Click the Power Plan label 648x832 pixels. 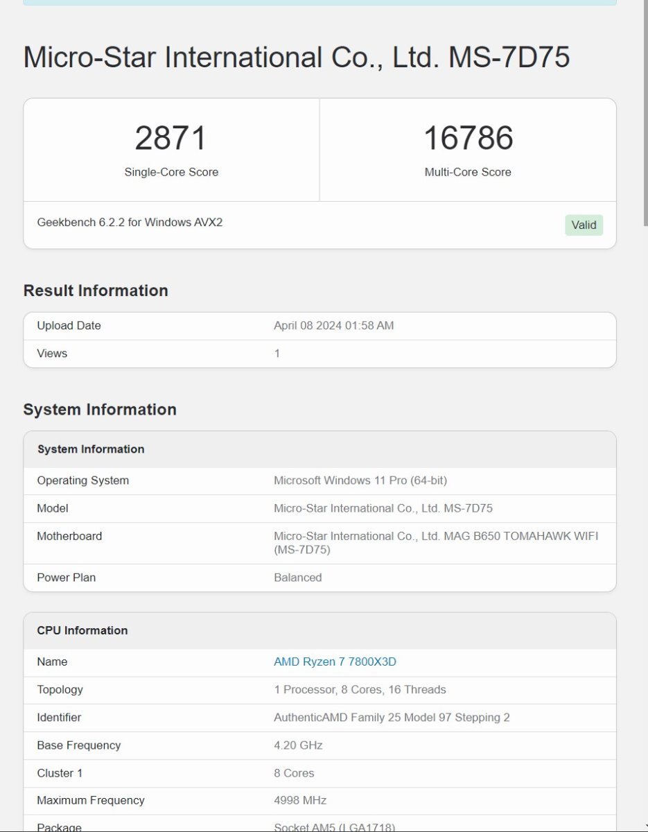click(67, 578)
